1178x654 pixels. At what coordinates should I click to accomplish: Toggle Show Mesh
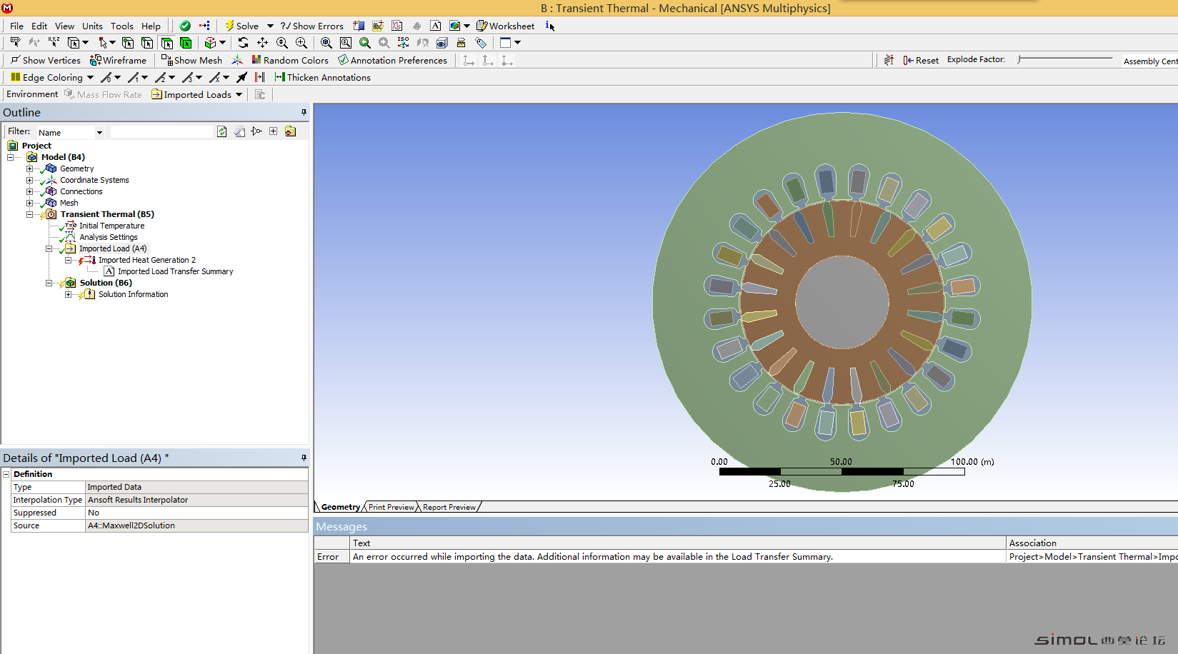pos(191,60)
